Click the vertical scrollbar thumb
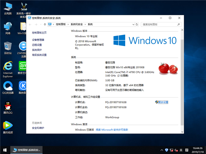Image resolution: width=206 pixels, height=154 pixels. coord(182,82)
